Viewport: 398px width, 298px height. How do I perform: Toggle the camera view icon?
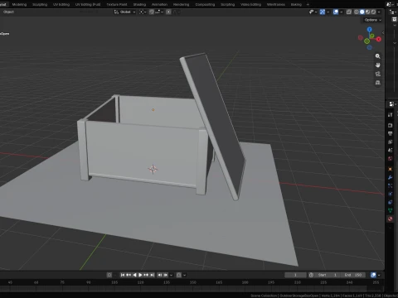pos(377,74)
